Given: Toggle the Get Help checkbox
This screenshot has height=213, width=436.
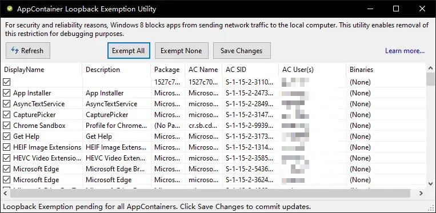Looking at the screenshot, I should [7, 136].
